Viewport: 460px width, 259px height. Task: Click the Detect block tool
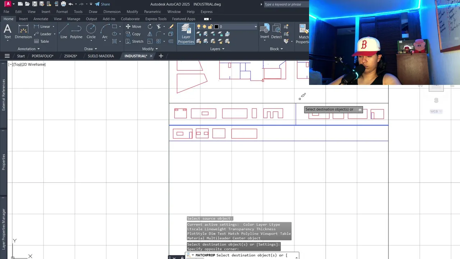276,32
